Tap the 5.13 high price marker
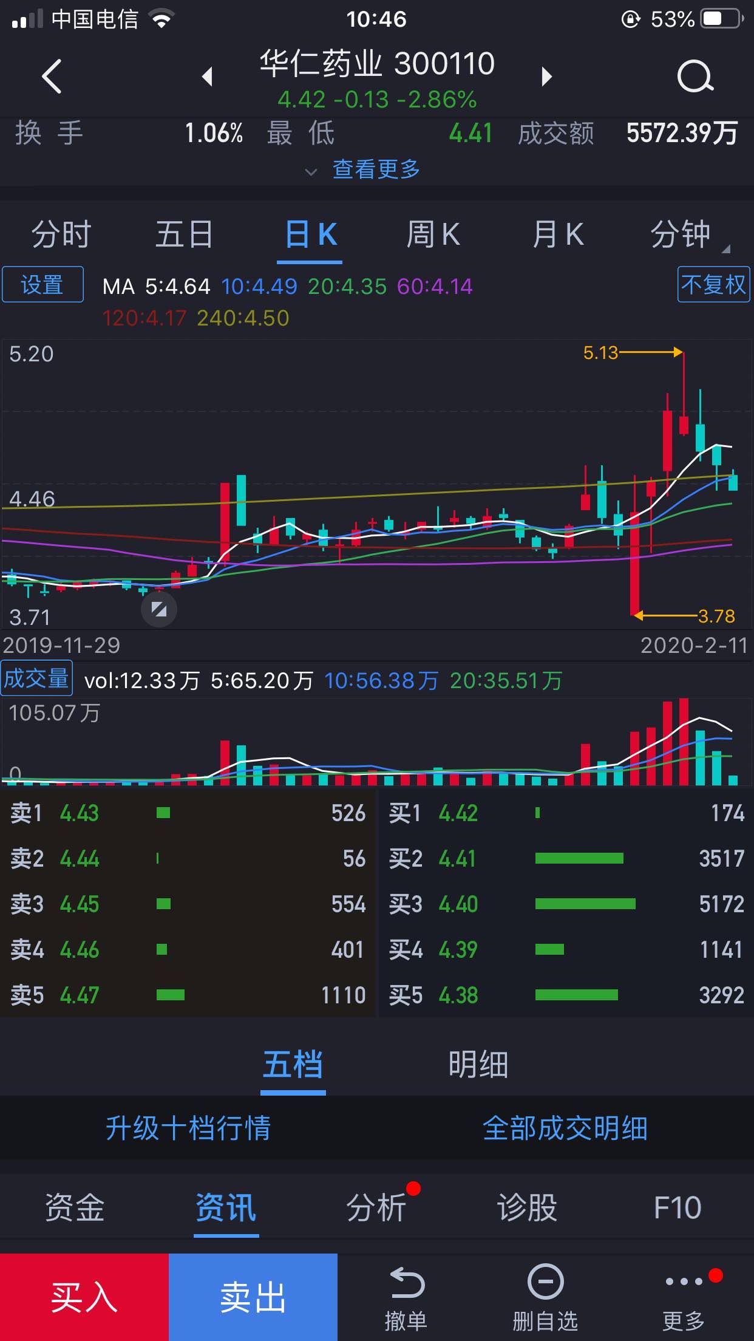The height and width of the screenshot is (1341, 754). pos(600,352)
